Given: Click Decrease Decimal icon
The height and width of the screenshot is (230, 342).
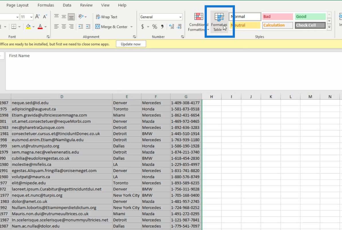Looking at the screenshot, I should (x=179, y=27).
